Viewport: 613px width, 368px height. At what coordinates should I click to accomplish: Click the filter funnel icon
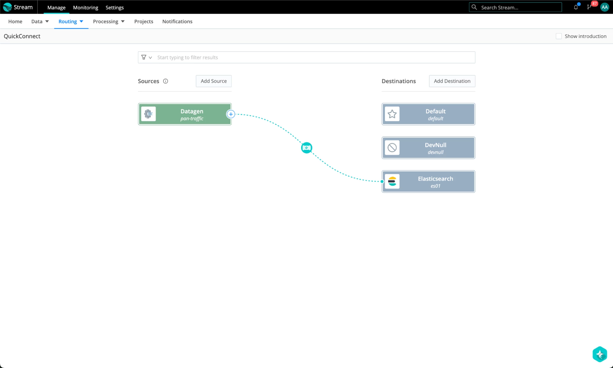144,57
